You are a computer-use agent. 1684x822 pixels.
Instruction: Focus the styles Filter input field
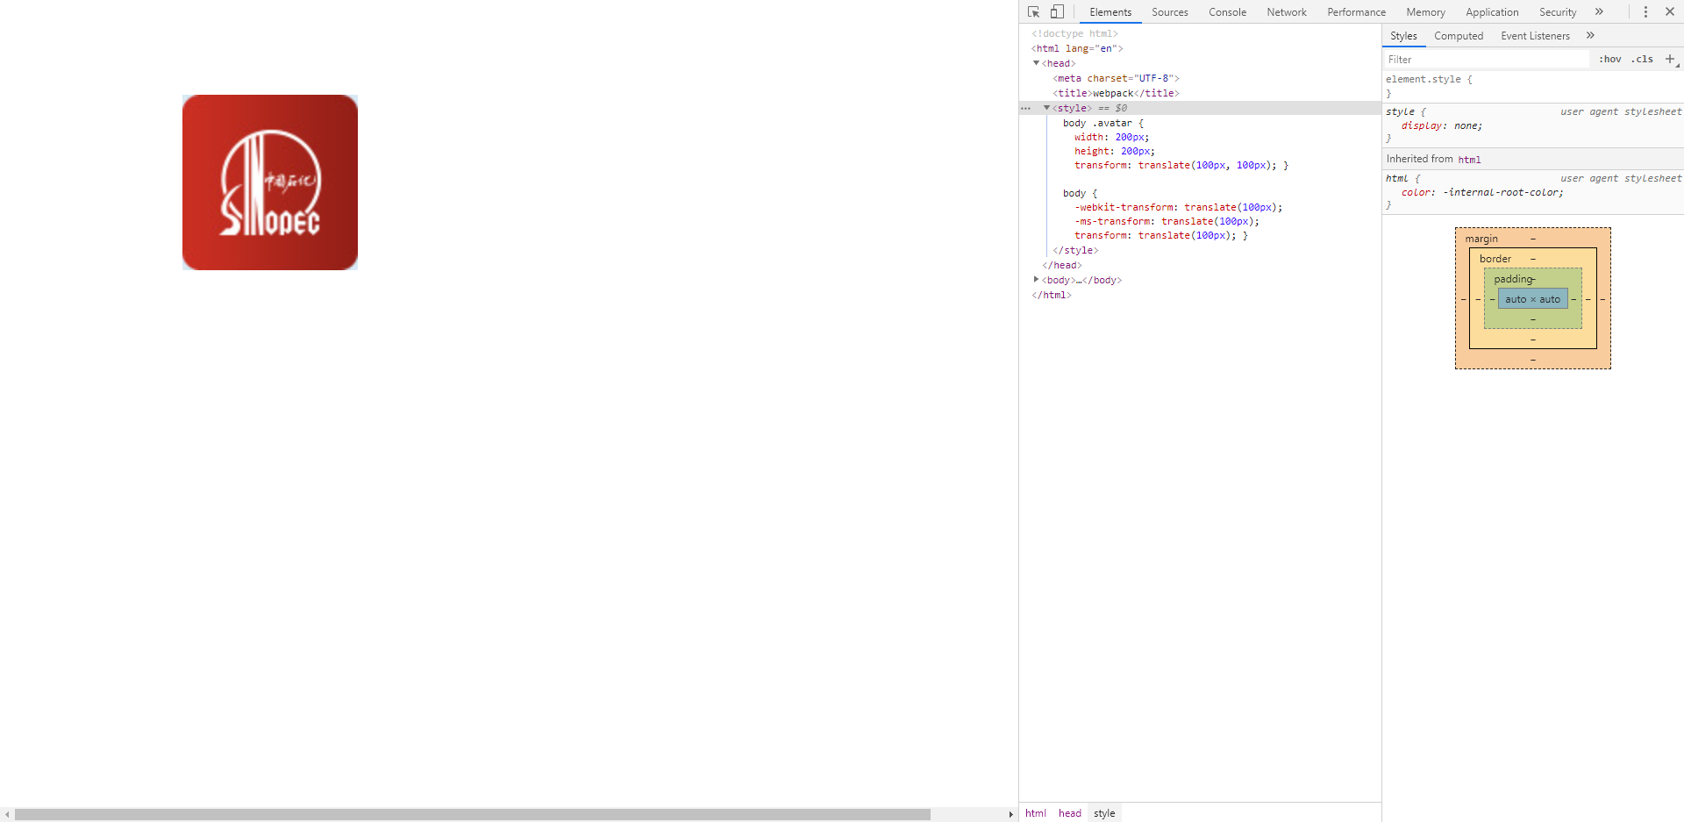1487,60
